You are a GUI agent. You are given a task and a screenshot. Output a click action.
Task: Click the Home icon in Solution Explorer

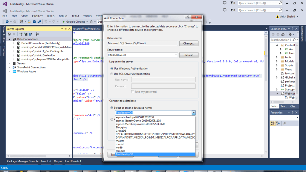pos(283,34)
